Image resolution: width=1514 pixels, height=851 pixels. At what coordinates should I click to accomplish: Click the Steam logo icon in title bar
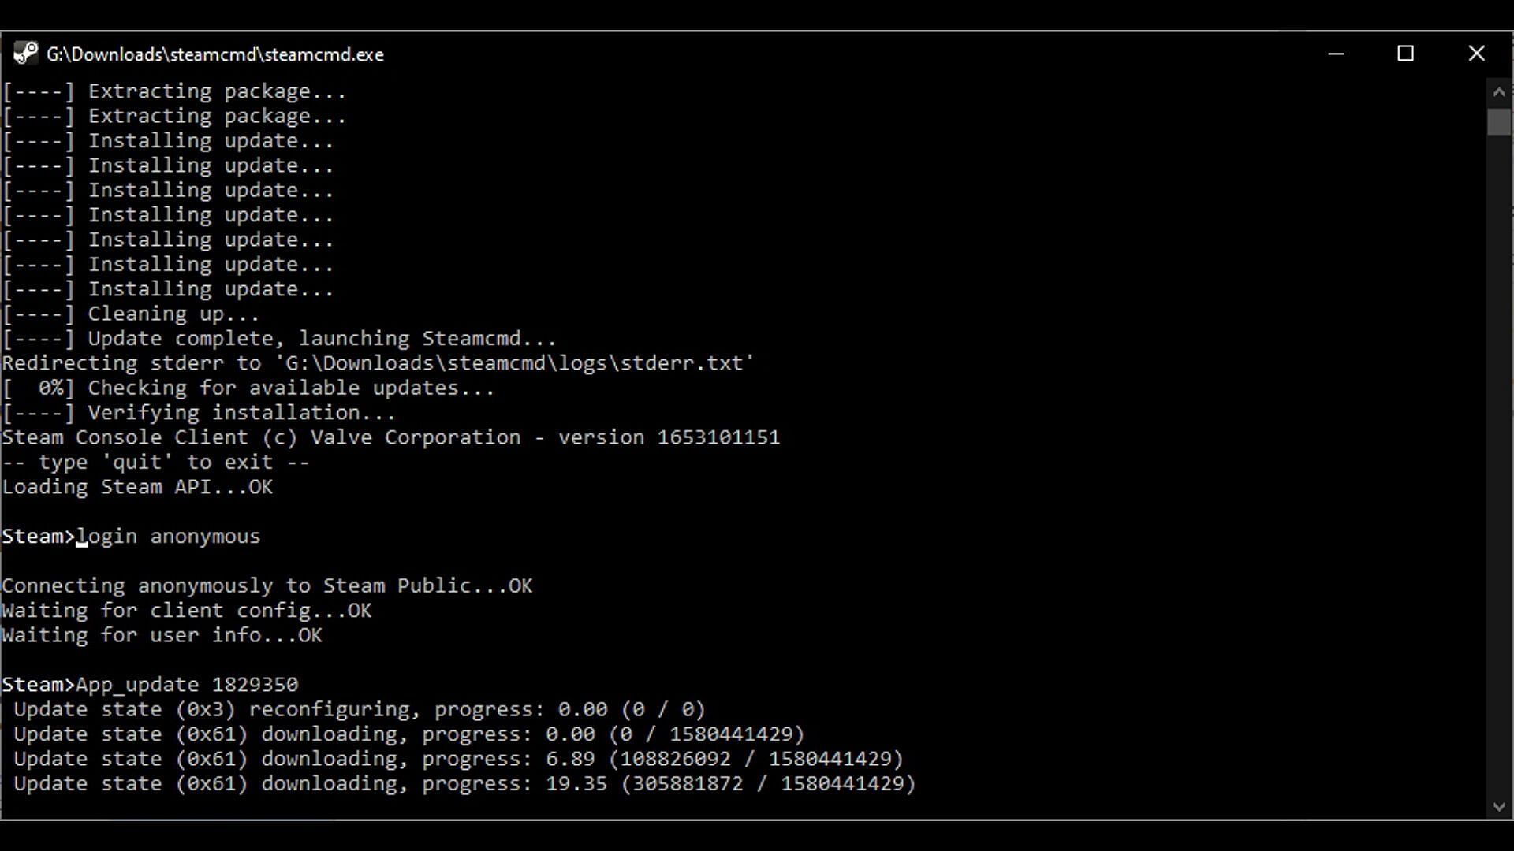click(23, 54)
